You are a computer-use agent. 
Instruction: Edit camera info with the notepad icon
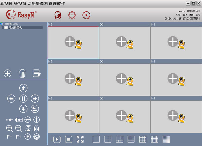pos(37,73)
